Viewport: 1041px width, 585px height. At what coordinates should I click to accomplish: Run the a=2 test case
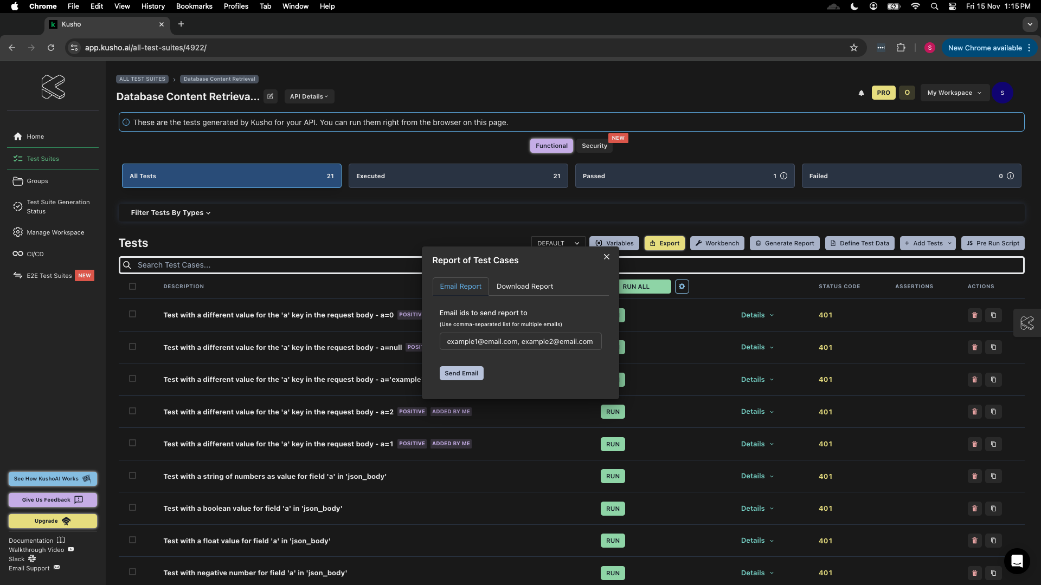613,412
